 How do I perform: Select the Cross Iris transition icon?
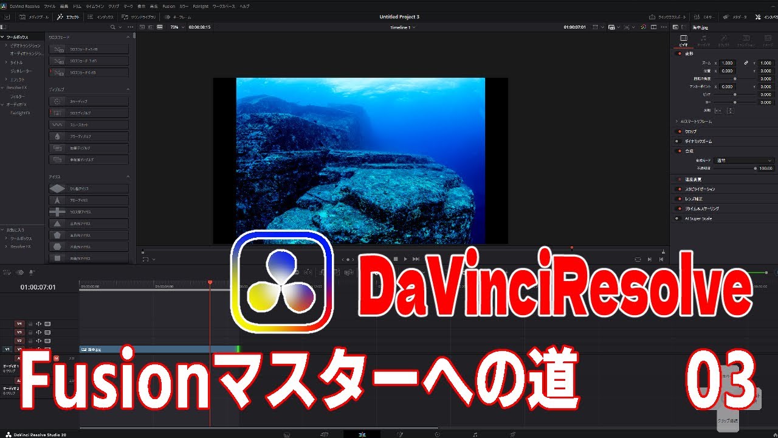58,212
